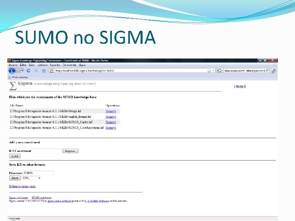The width and height of the screenshot is (295, 221).
Task: Click the Arquivo browse button
Action: click(70, 151)
